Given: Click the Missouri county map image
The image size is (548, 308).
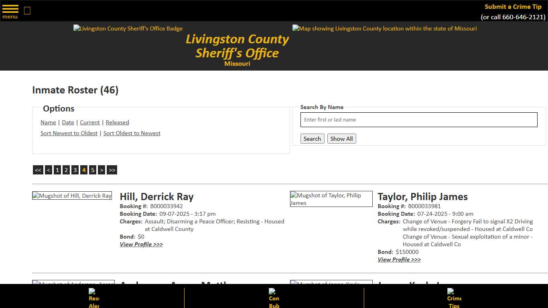Looking at the screenshot, I should click(x=384, y=28).
